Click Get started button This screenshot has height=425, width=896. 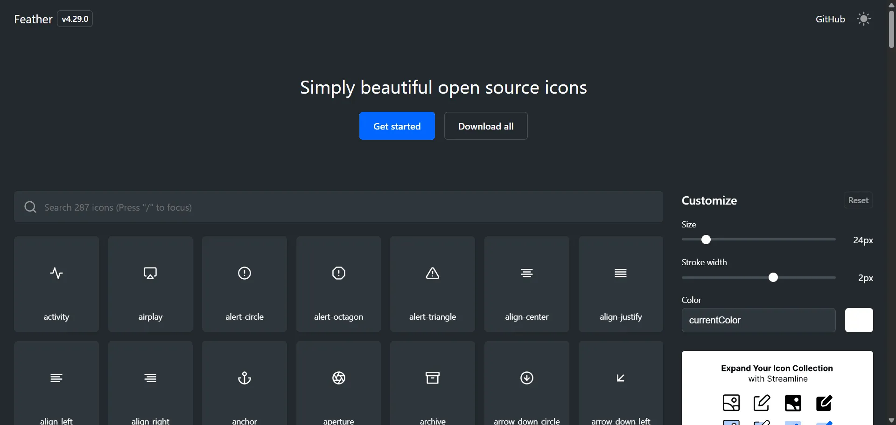pos(397,126)
